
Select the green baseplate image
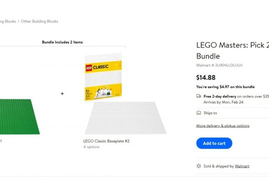click(19, 116)
